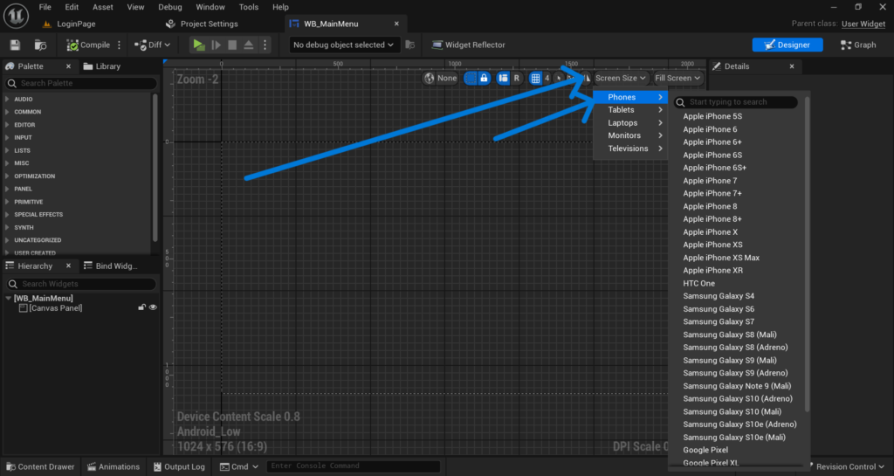Open the Screen Size dropdown
The height and width of the screenshot is (476, 894).
click(621, 78)
